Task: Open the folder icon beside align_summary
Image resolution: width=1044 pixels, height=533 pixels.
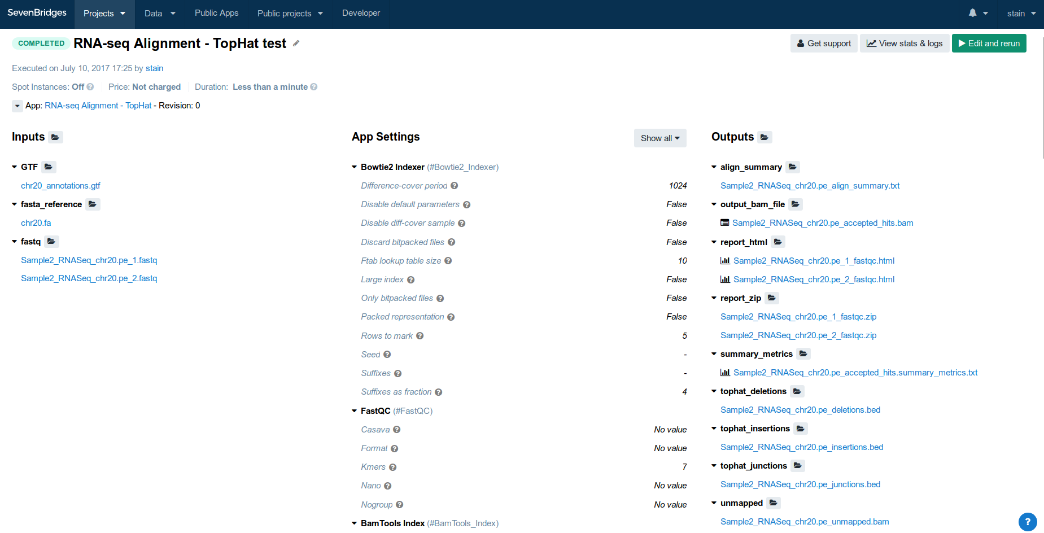Action: (x=793, y=167)
